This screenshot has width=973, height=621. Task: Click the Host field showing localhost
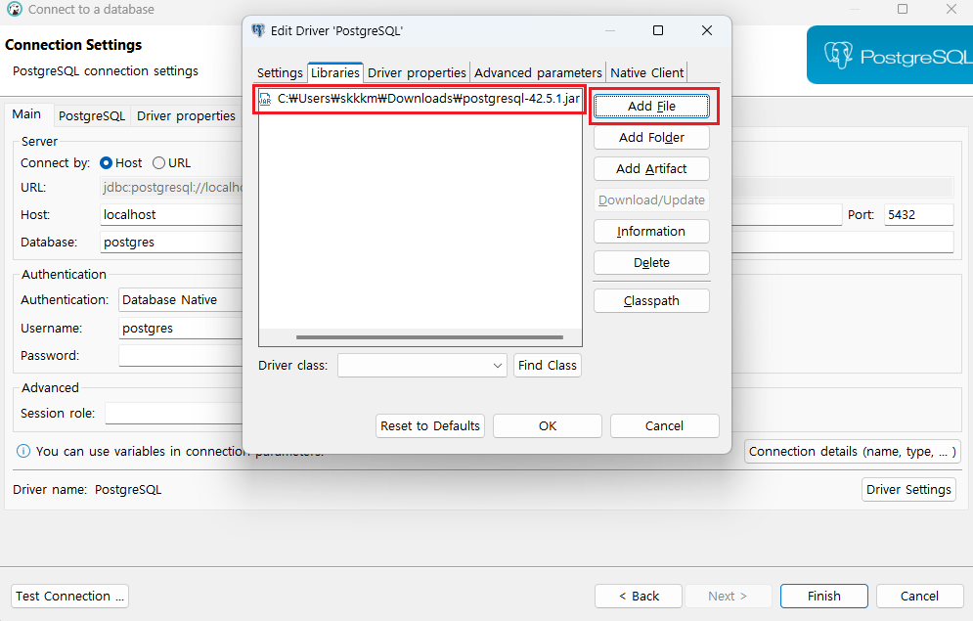pos(171,214)
